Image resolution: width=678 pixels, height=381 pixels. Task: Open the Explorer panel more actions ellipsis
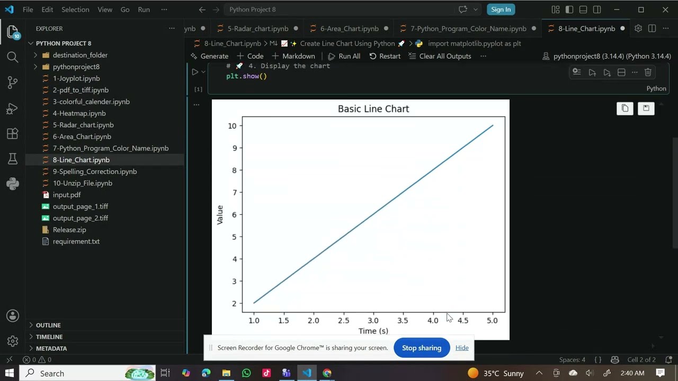coord(172,29)
